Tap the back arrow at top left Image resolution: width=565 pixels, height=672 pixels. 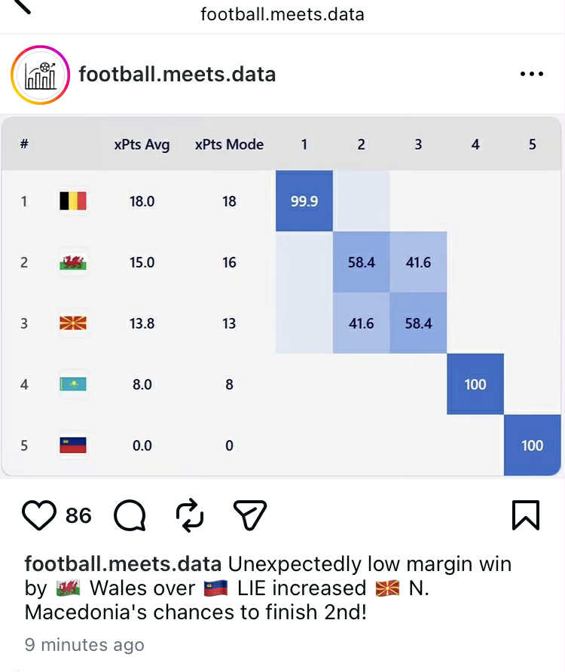coord(21,6)
